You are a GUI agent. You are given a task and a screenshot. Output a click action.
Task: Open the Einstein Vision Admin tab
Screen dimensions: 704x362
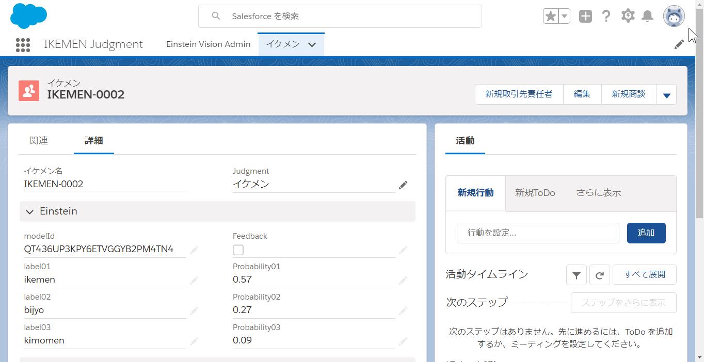[x=208, y=44]
